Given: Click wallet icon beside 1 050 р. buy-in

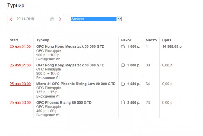Looking at the screenshot, I should tap(123, 84).
